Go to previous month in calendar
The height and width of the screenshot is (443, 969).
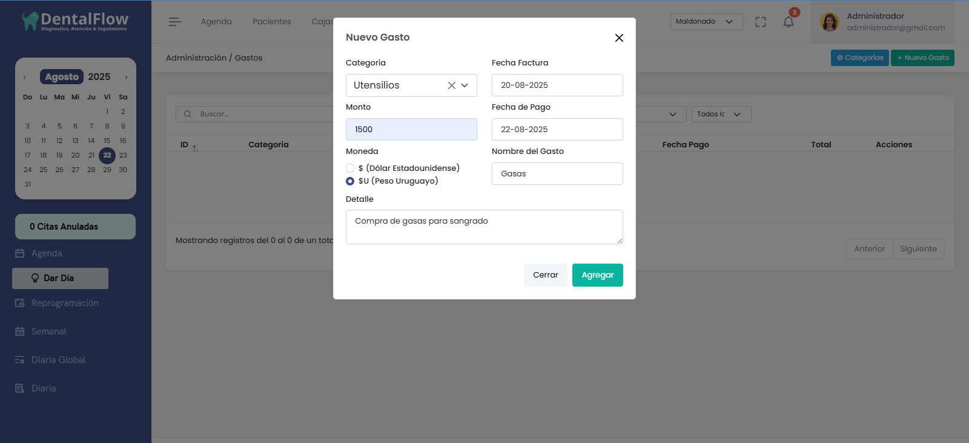[x=25, y=77]
